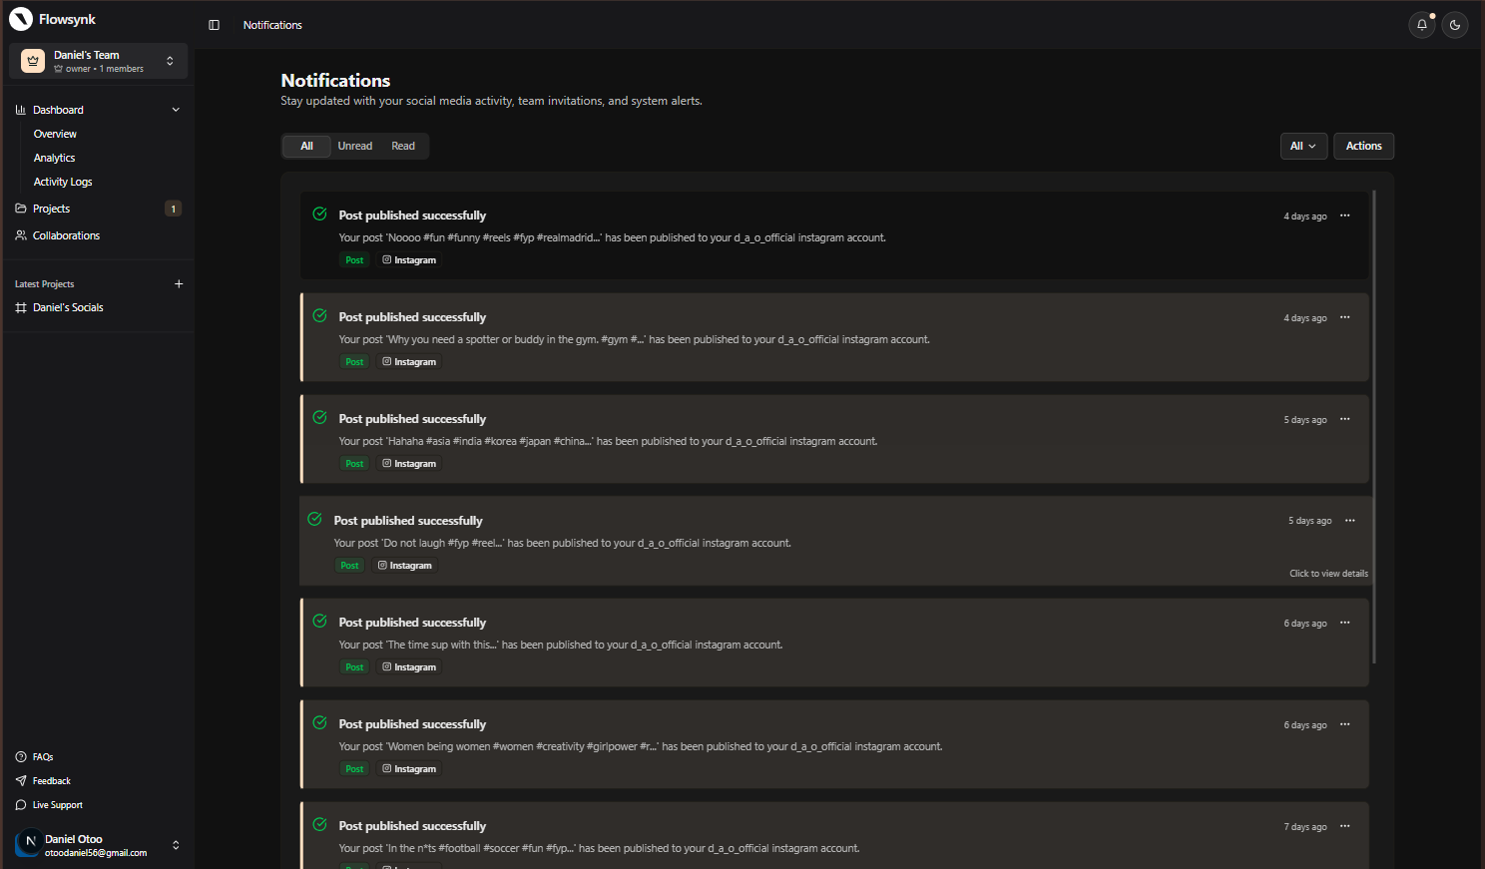Switch to the Read notifications filter
The height and width of the screenshot is (869, 1485).
[403, 146]
